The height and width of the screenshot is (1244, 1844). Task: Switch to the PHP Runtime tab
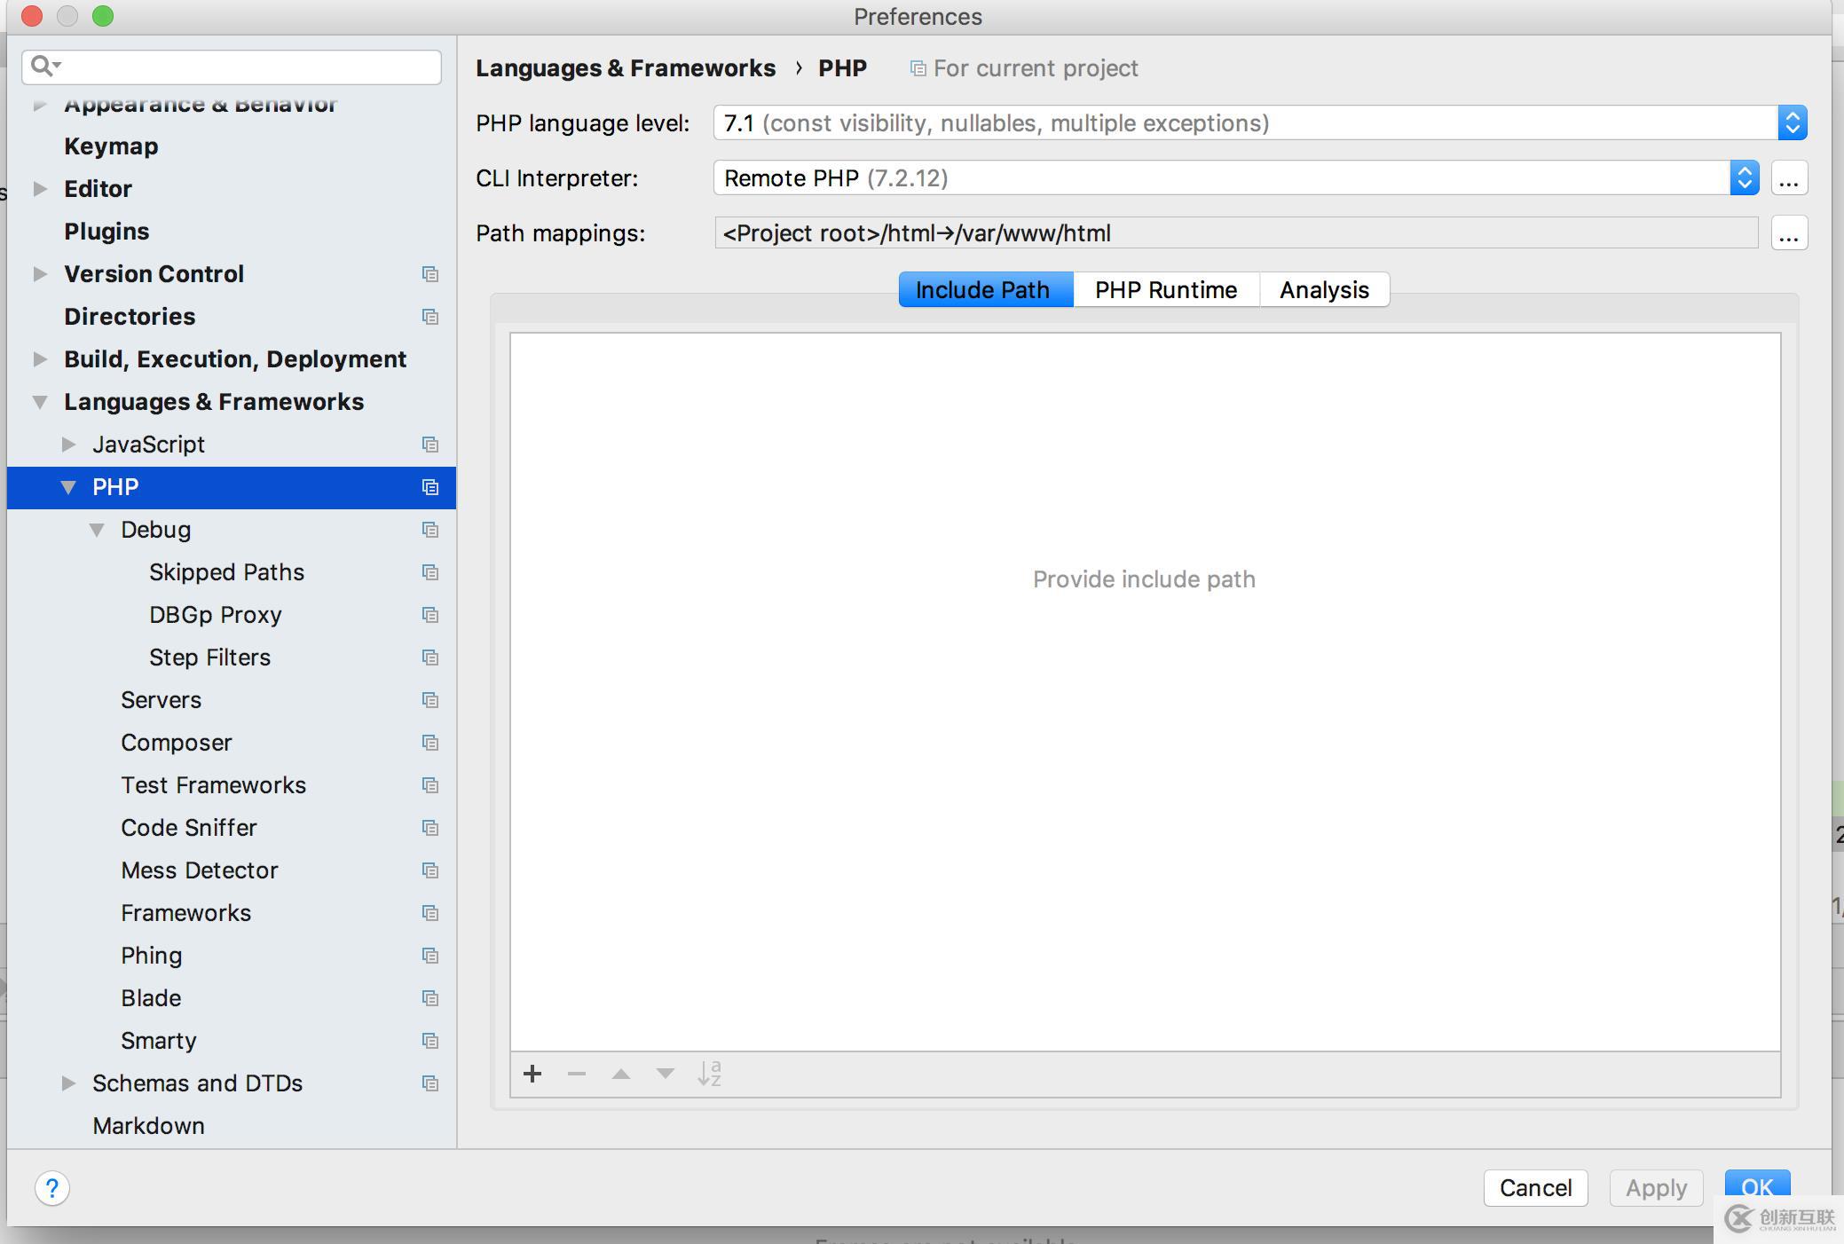click(1166, 289)
